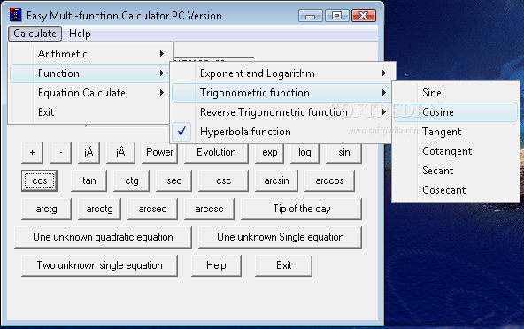Click the ¡Â button

(120, 152)
